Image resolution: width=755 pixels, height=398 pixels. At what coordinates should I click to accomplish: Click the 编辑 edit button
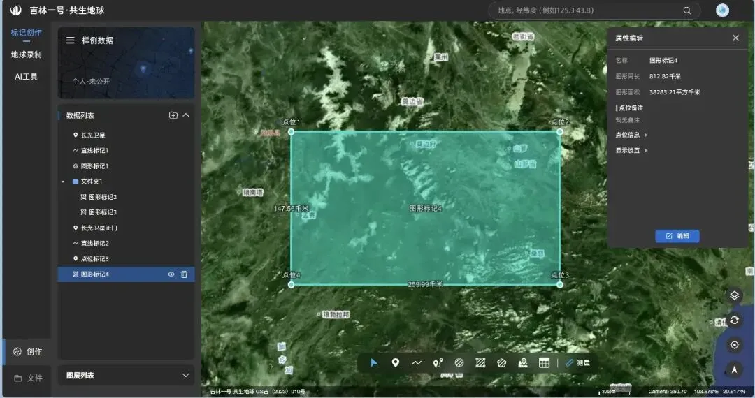click(x=677, y=236)
